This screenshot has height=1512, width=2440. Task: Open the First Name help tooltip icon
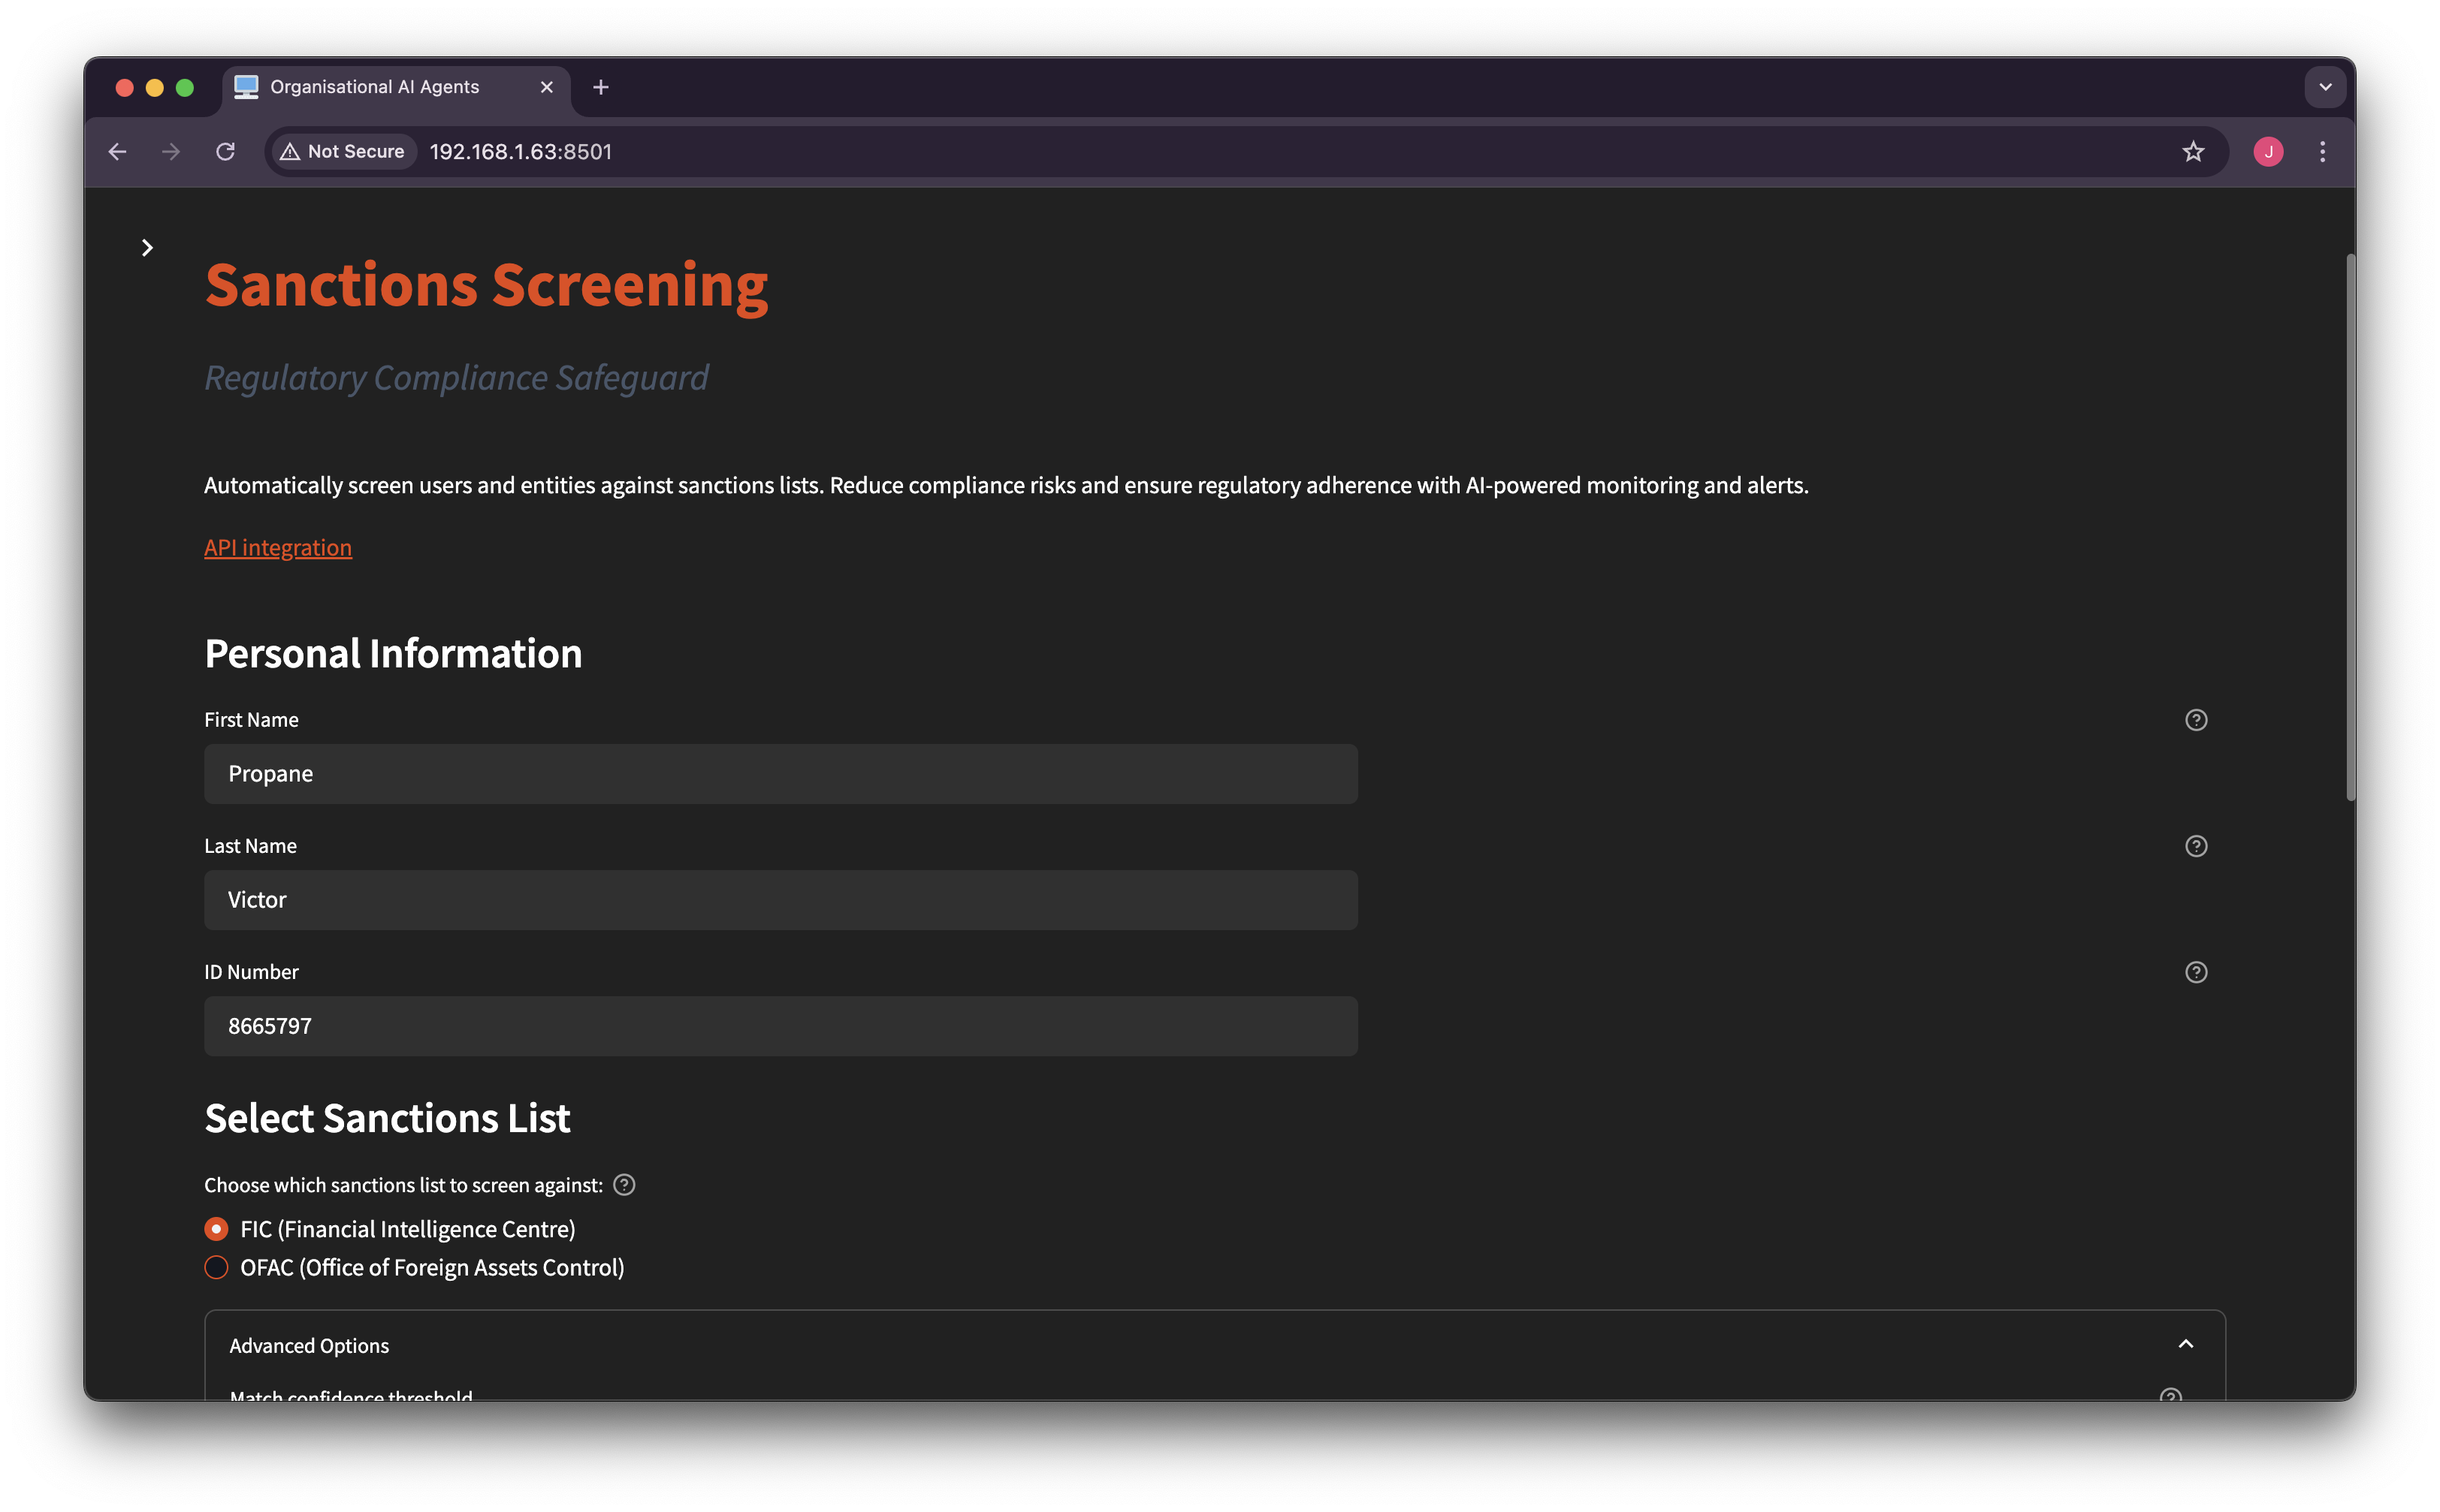point(2196,719)
